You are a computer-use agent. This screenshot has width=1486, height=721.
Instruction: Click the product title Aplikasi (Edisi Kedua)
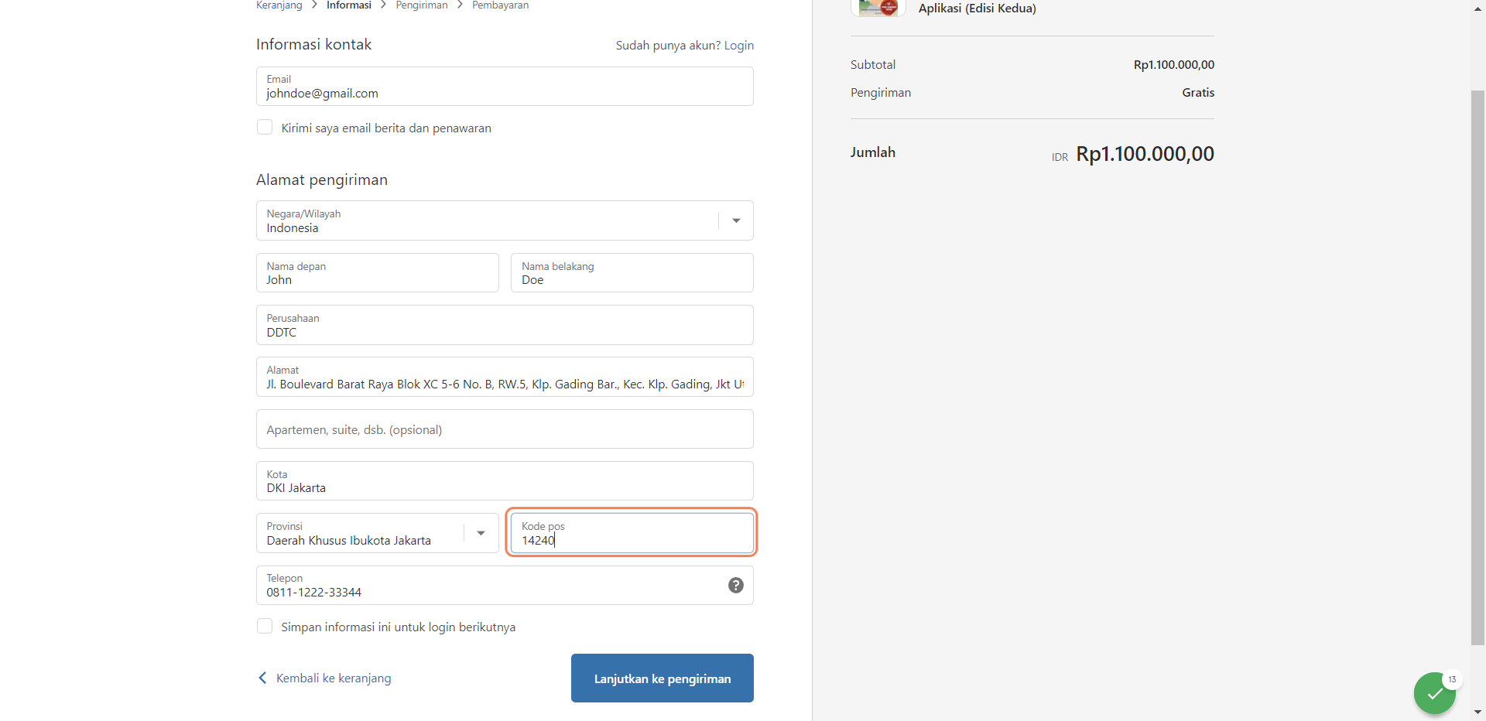click(x=978, y=9)
